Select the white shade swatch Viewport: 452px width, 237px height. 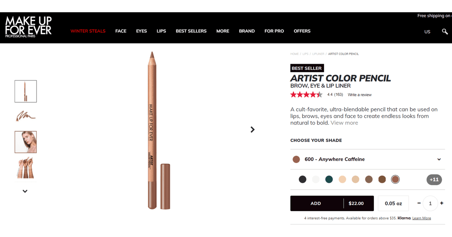[x=316, y=179]
